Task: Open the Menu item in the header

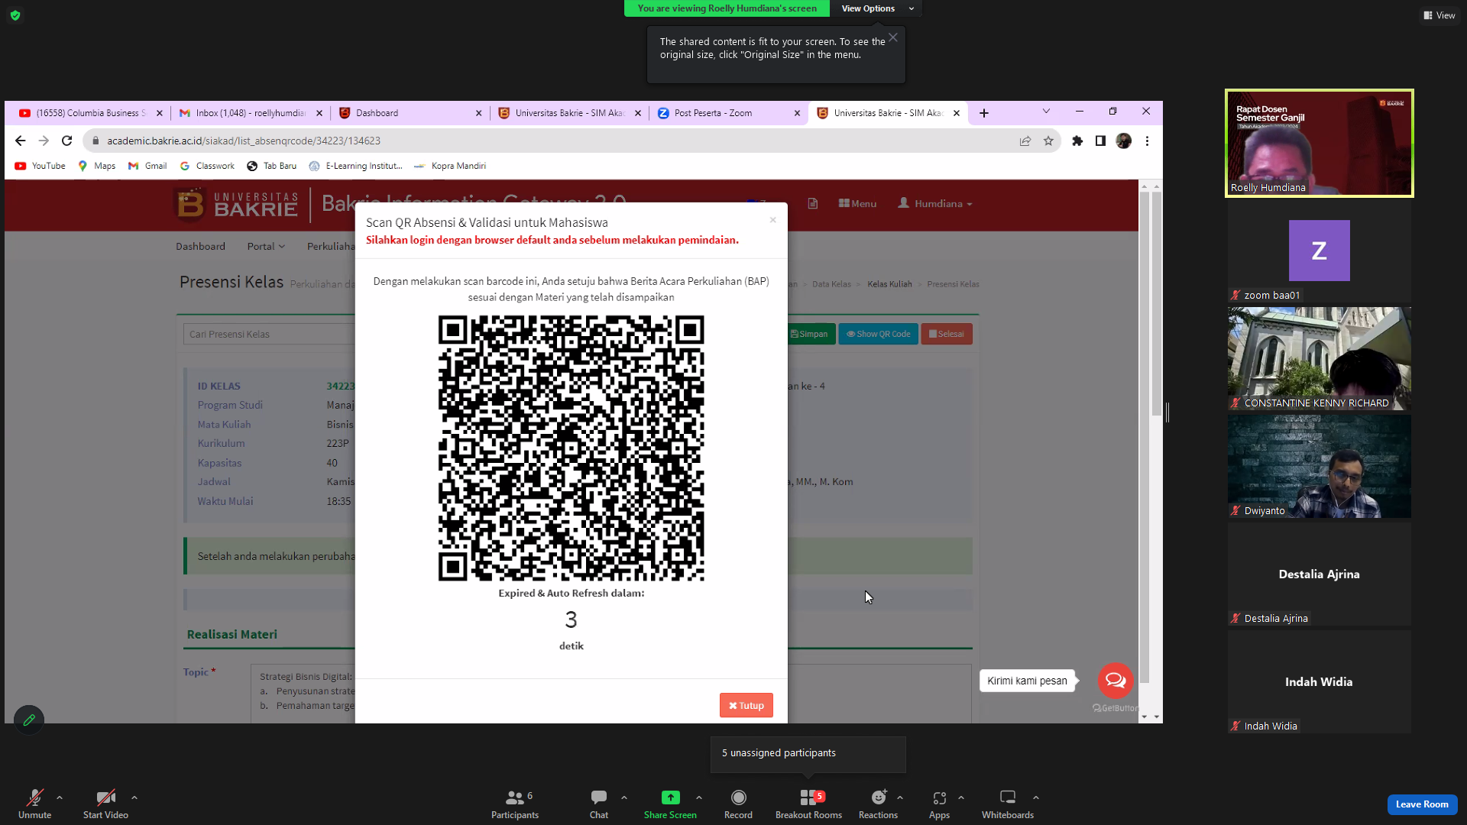Action: tap(857, 203)
